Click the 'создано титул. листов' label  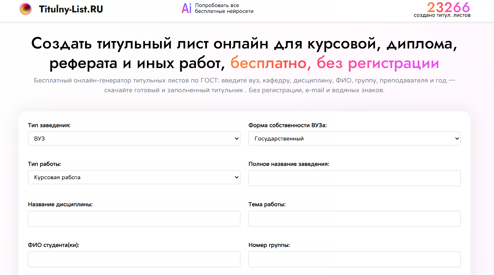pyautogui.click(x=442, y=15)
